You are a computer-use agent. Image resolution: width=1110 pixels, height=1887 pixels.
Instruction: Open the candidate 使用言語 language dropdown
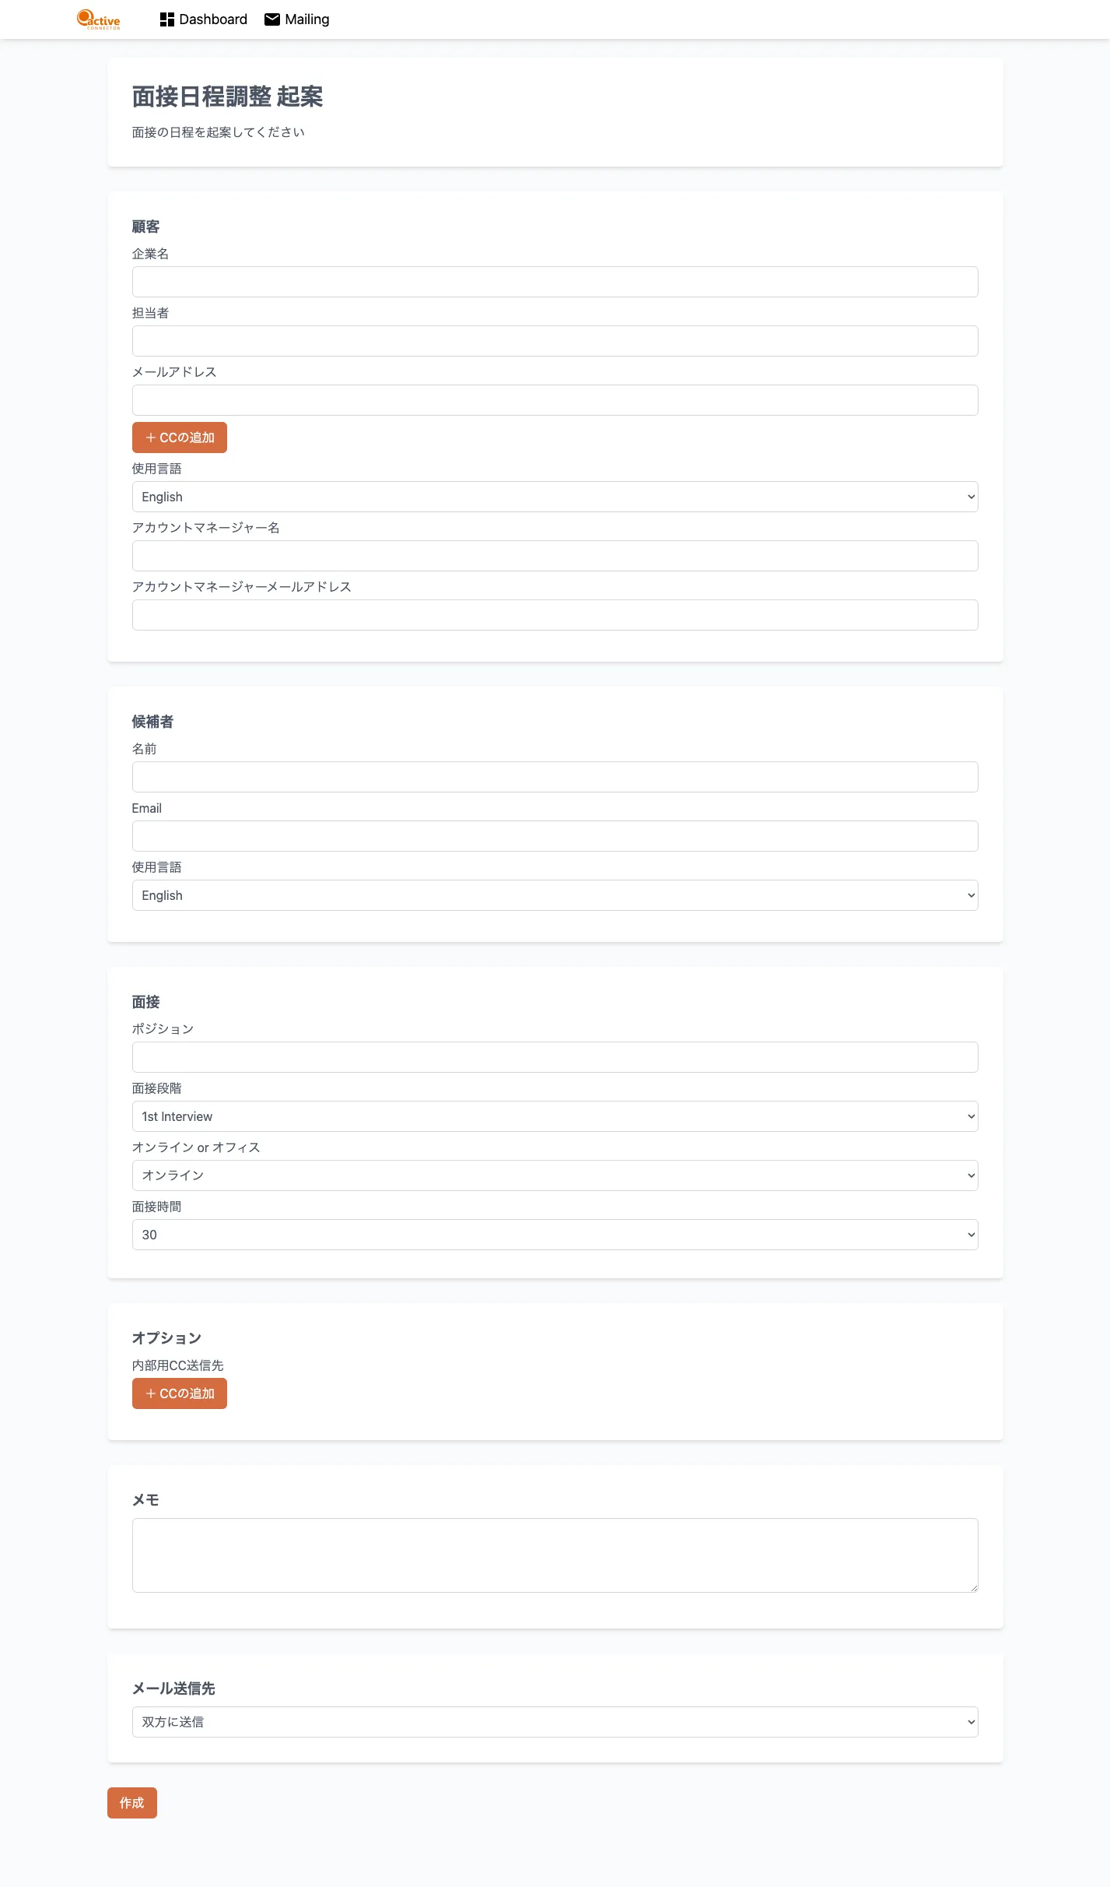(x=555, y=895)
